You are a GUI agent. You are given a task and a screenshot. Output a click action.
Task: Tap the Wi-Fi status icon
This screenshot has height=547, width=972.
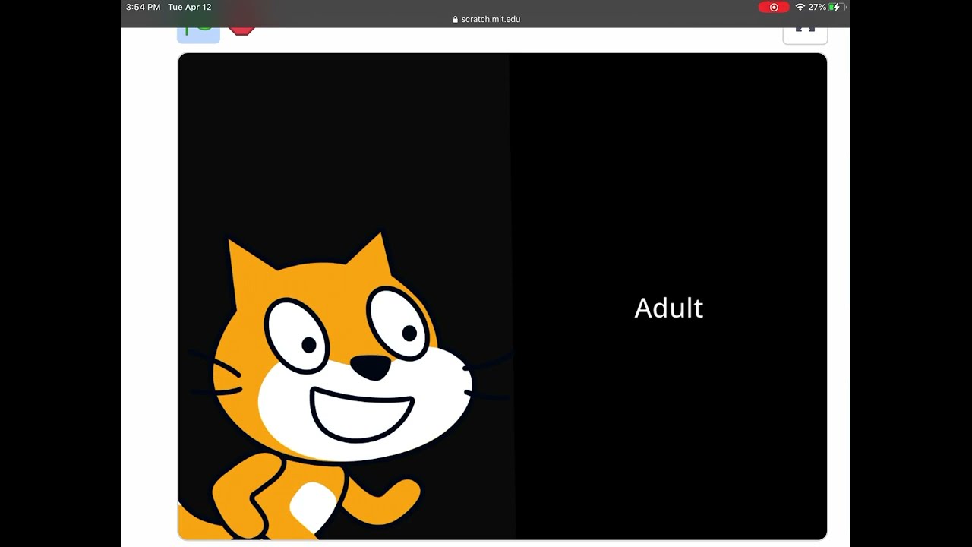[x=800, y=7]
